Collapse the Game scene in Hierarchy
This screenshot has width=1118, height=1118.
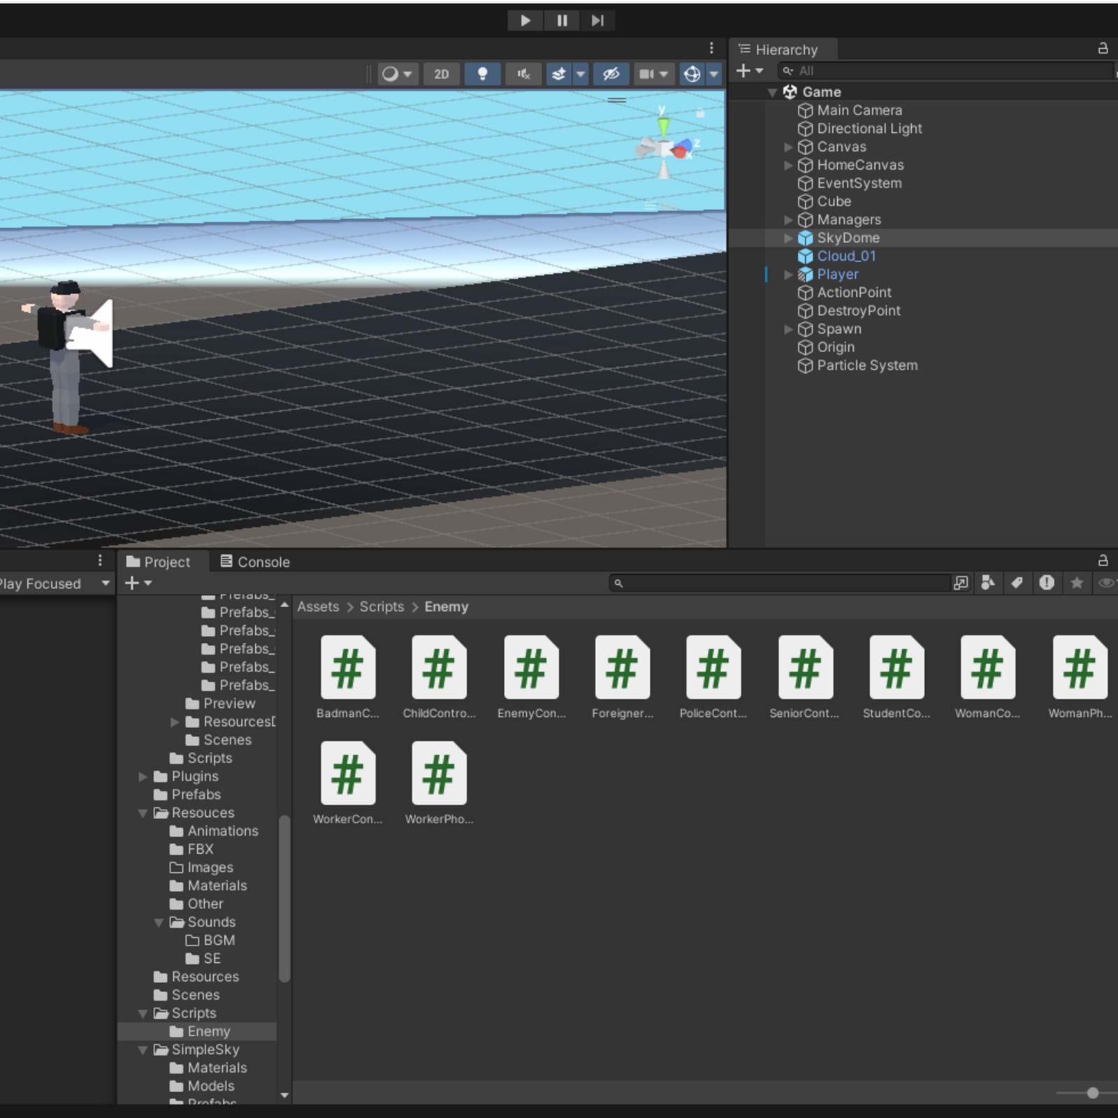coord(772,92)
